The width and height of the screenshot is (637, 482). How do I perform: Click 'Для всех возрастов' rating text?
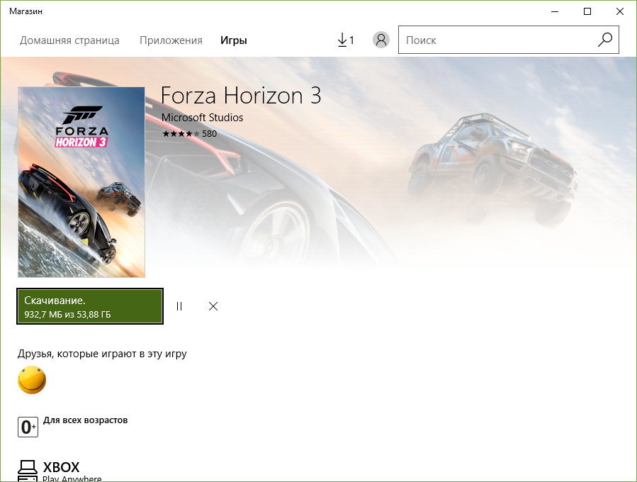(85, 420)
